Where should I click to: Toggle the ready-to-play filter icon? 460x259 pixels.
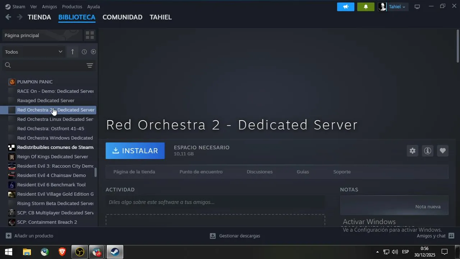93,52
